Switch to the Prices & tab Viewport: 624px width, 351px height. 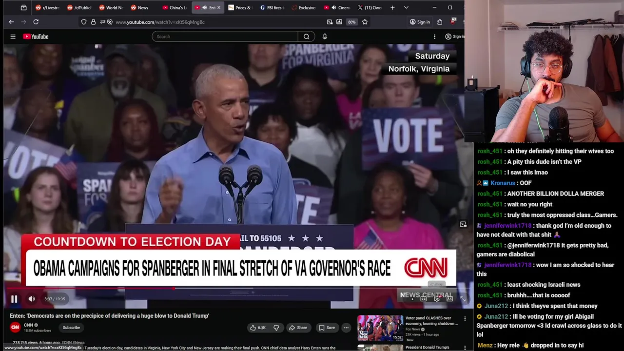pos(240,8)
